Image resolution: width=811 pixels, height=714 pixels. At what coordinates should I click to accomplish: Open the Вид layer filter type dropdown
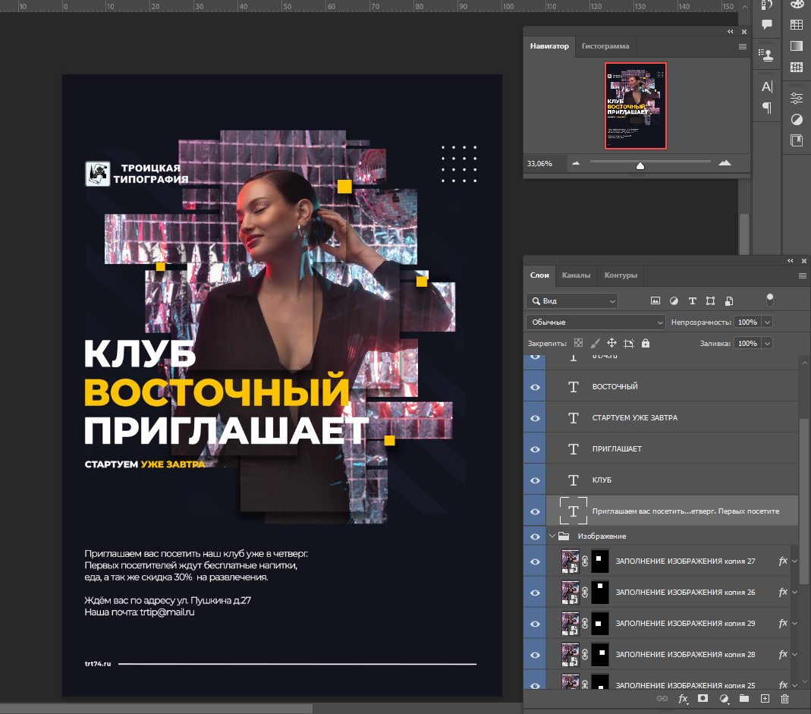572,300
